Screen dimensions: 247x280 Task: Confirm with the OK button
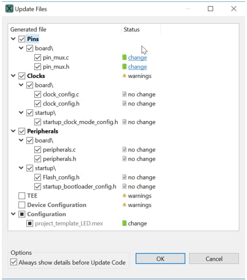tap(161, 259)
